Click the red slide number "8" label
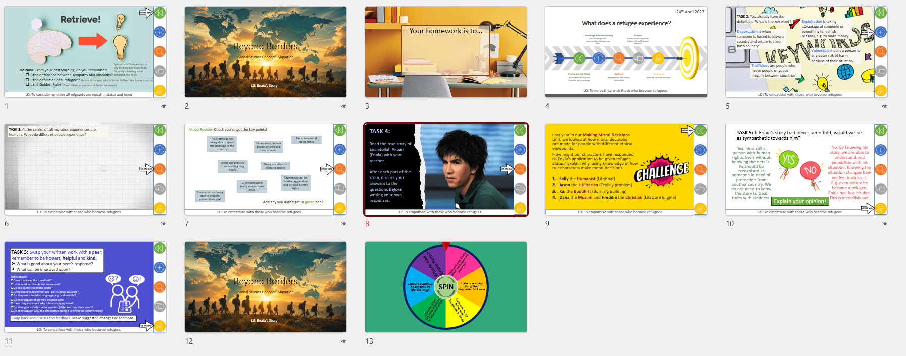 point(367,224)
